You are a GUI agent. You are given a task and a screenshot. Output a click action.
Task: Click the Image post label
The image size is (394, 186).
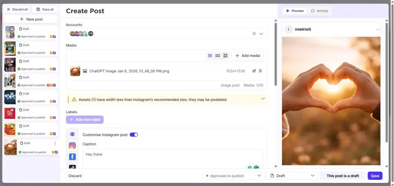tap(230, 85)
